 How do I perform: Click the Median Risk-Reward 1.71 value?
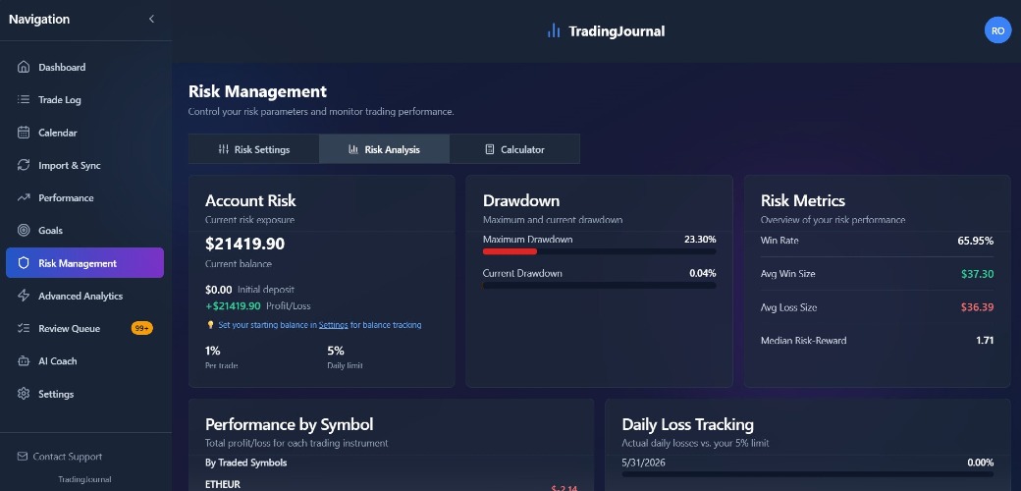pos(985,340)
